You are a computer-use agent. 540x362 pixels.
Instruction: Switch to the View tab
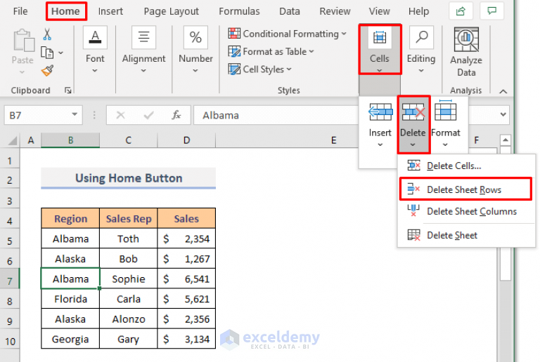point(379,11)
